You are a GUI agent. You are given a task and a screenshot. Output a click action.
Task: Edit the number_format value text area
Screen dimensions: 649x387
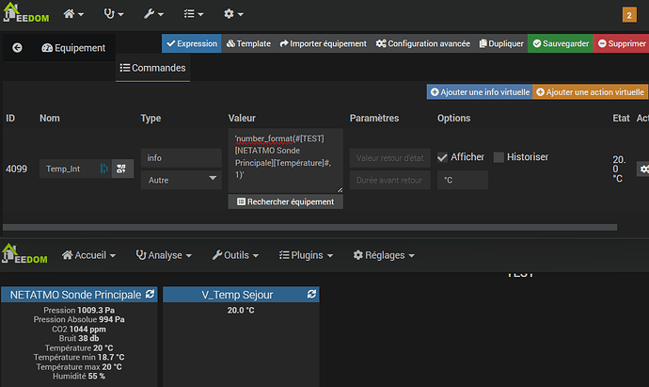[x=286, y=161]
